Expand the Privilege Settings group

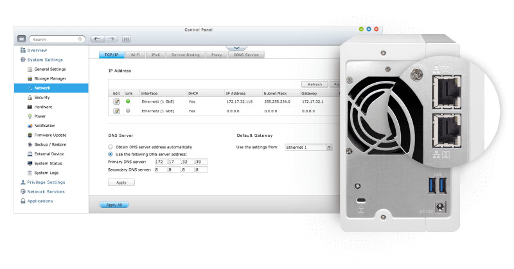(x=46, y=182)
